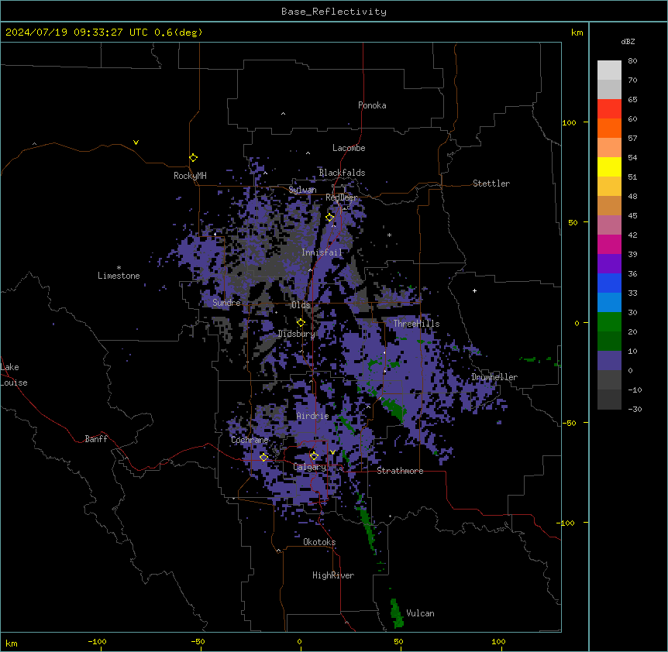The image size is (668, 652).
Task: Click the Vulcan town label
Action: click(421, 613)
